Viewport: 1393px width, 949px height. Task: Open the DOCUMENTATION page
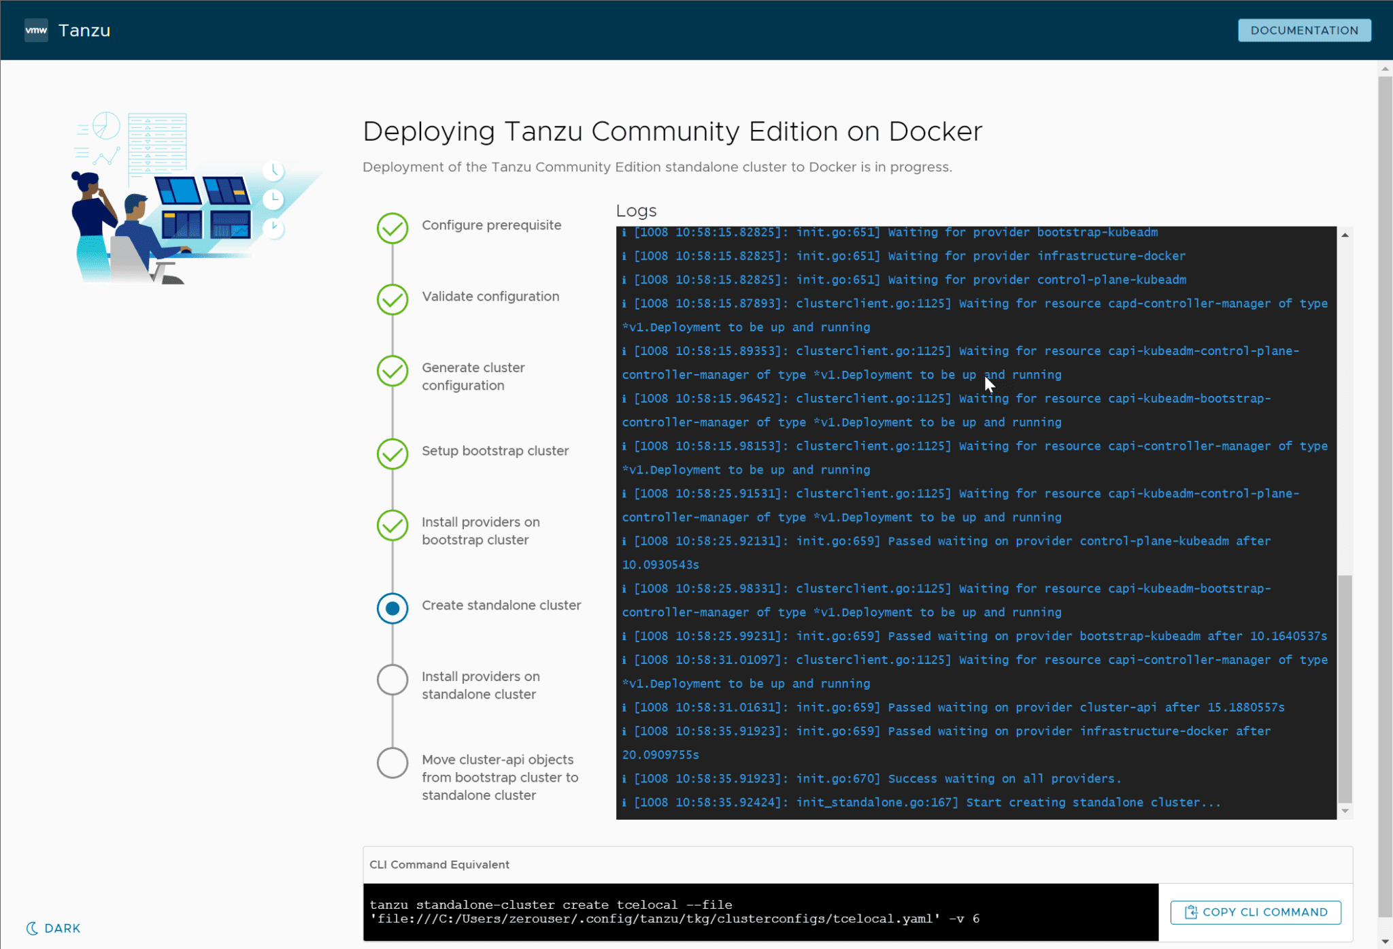point(1304,30)
